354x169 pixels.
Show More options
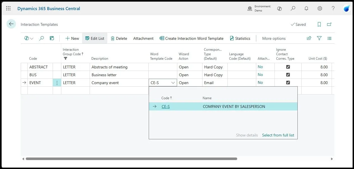(274, 38)
